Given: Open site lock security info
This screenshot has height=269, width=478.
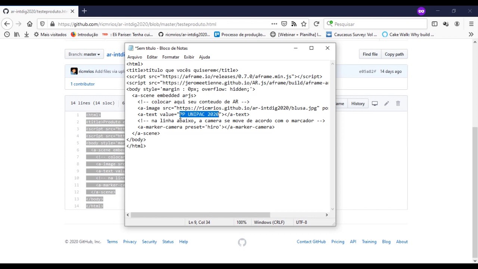Looking at the screenshot, I should coord(52,24).
